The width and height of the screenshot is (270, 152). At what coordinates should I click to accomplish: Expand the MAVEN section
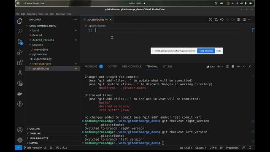click(52, 143)
